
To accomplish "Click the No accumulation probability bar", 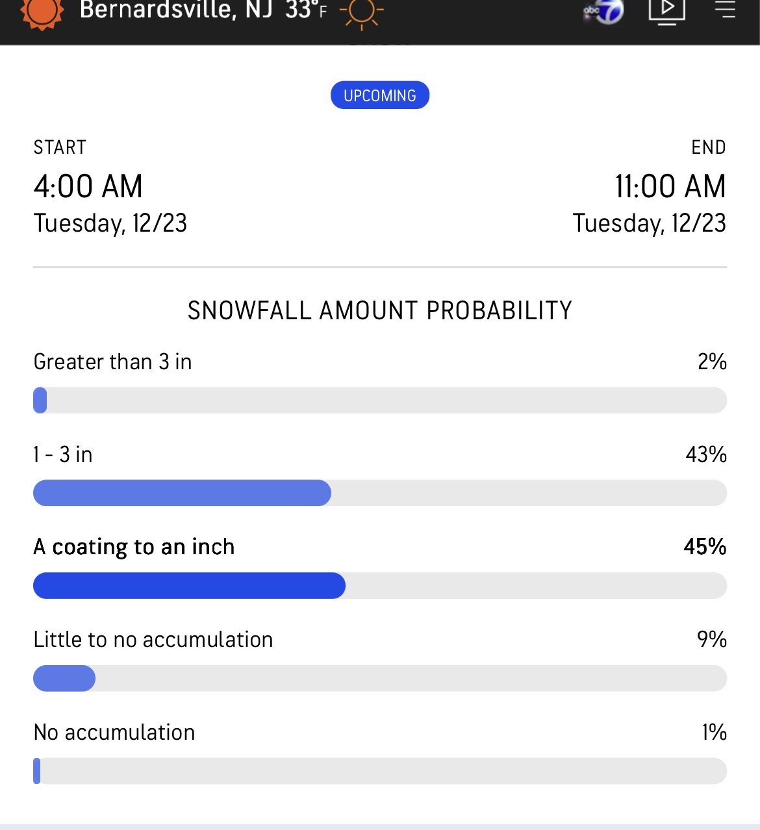I will pos(380,771).
